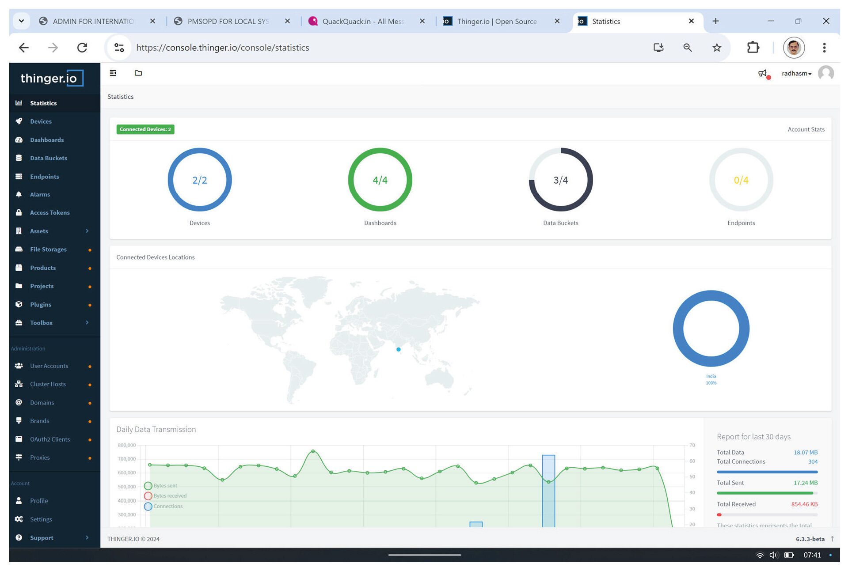Click the Connected Devices: 2 badge
852x567 pixels.
(145, 130)
